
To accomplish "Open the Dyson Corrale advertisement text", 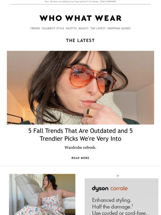I will tap(119, 206).
